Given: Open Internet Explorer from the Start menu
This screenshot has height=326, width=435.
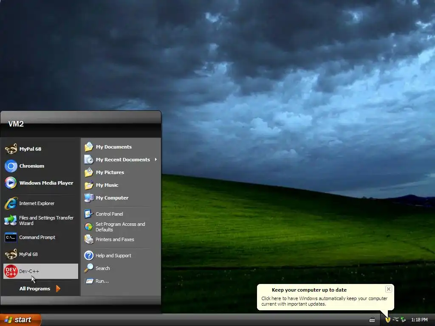Looking at the screenshot, I should tap(40, 203).
